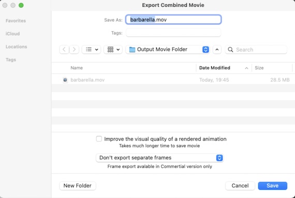
Task: Open the icon grouping options dropdown
Action: [x=113, y=50]
